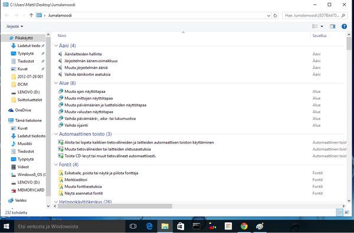Screen dimensions: 354x233
Task: Select OneDrive in navigation pane
Action: pos(19,110)
